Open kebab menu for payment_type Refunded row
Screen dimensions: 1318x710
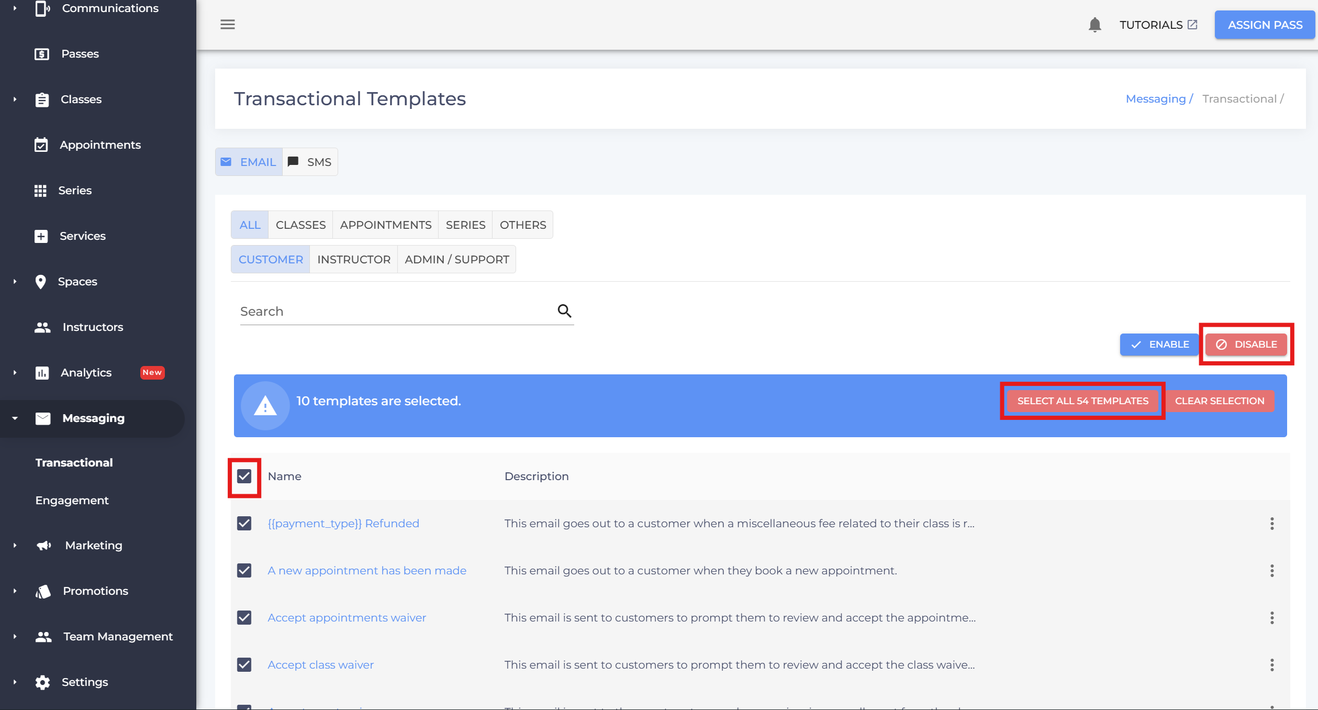point(1271,524)
